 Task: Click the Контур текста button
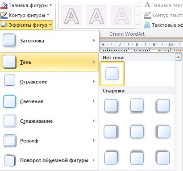(x=163, y=15)
